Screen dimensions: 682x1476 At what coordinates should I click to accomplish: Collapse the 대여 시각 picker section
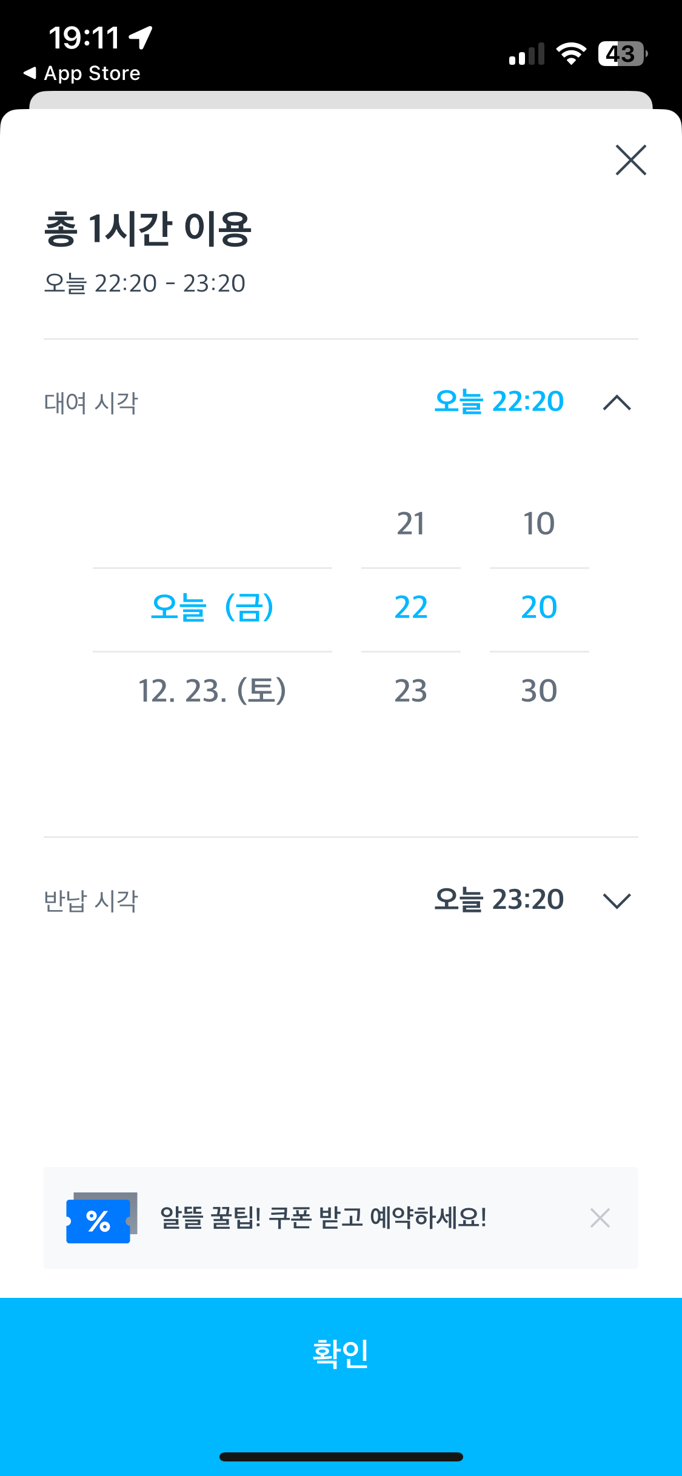pyautogui.click(x=617, y=402)
